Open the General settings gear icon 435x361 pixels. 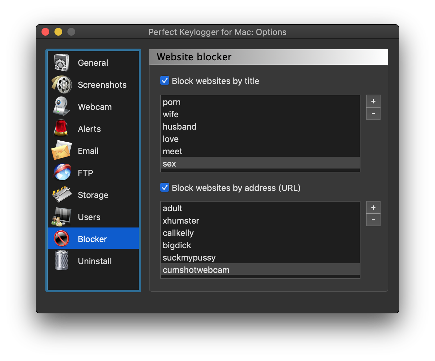[x=61, y=62]
